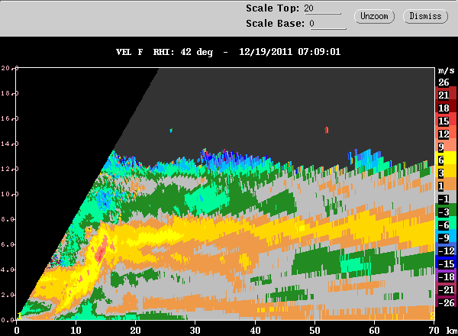Click the RHI 42 deg plot title
458x336 pixels.
coord(228,52)
